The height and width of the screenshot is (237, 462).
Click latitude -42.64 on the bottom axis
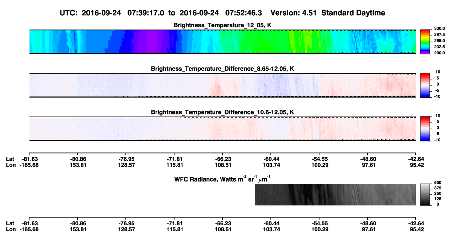tap(416, 223)
